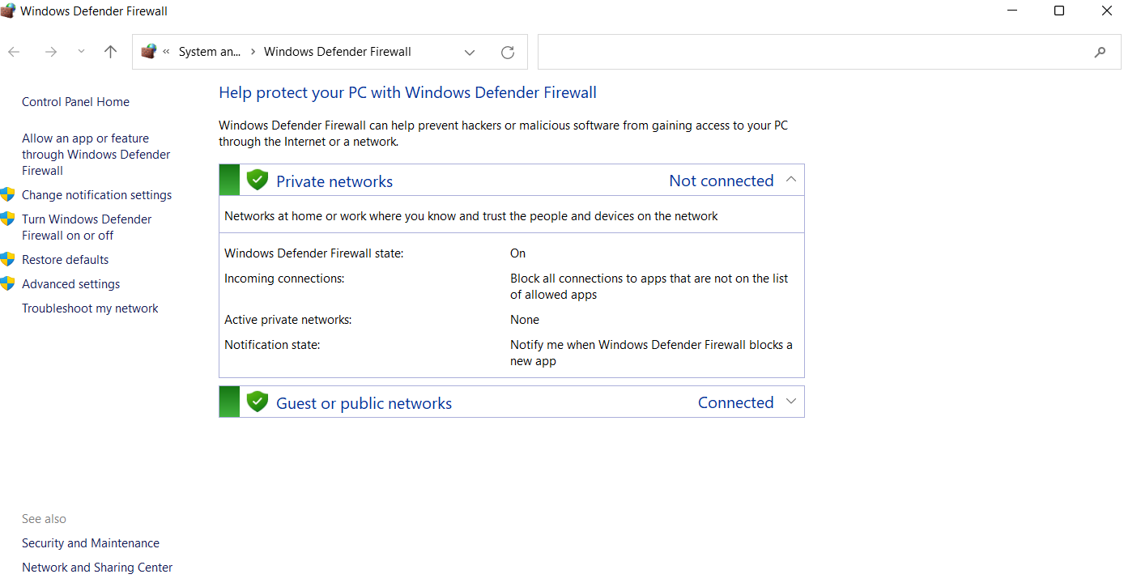Image resolution: width=1124 pixels, height=587 pixels.
Task: Click the firewall icon in the address bar
Action: [148, 52]
